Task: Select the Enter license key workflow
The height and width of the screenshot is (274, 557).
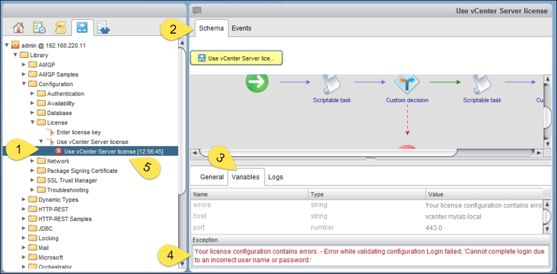Action: click(79, 132)
